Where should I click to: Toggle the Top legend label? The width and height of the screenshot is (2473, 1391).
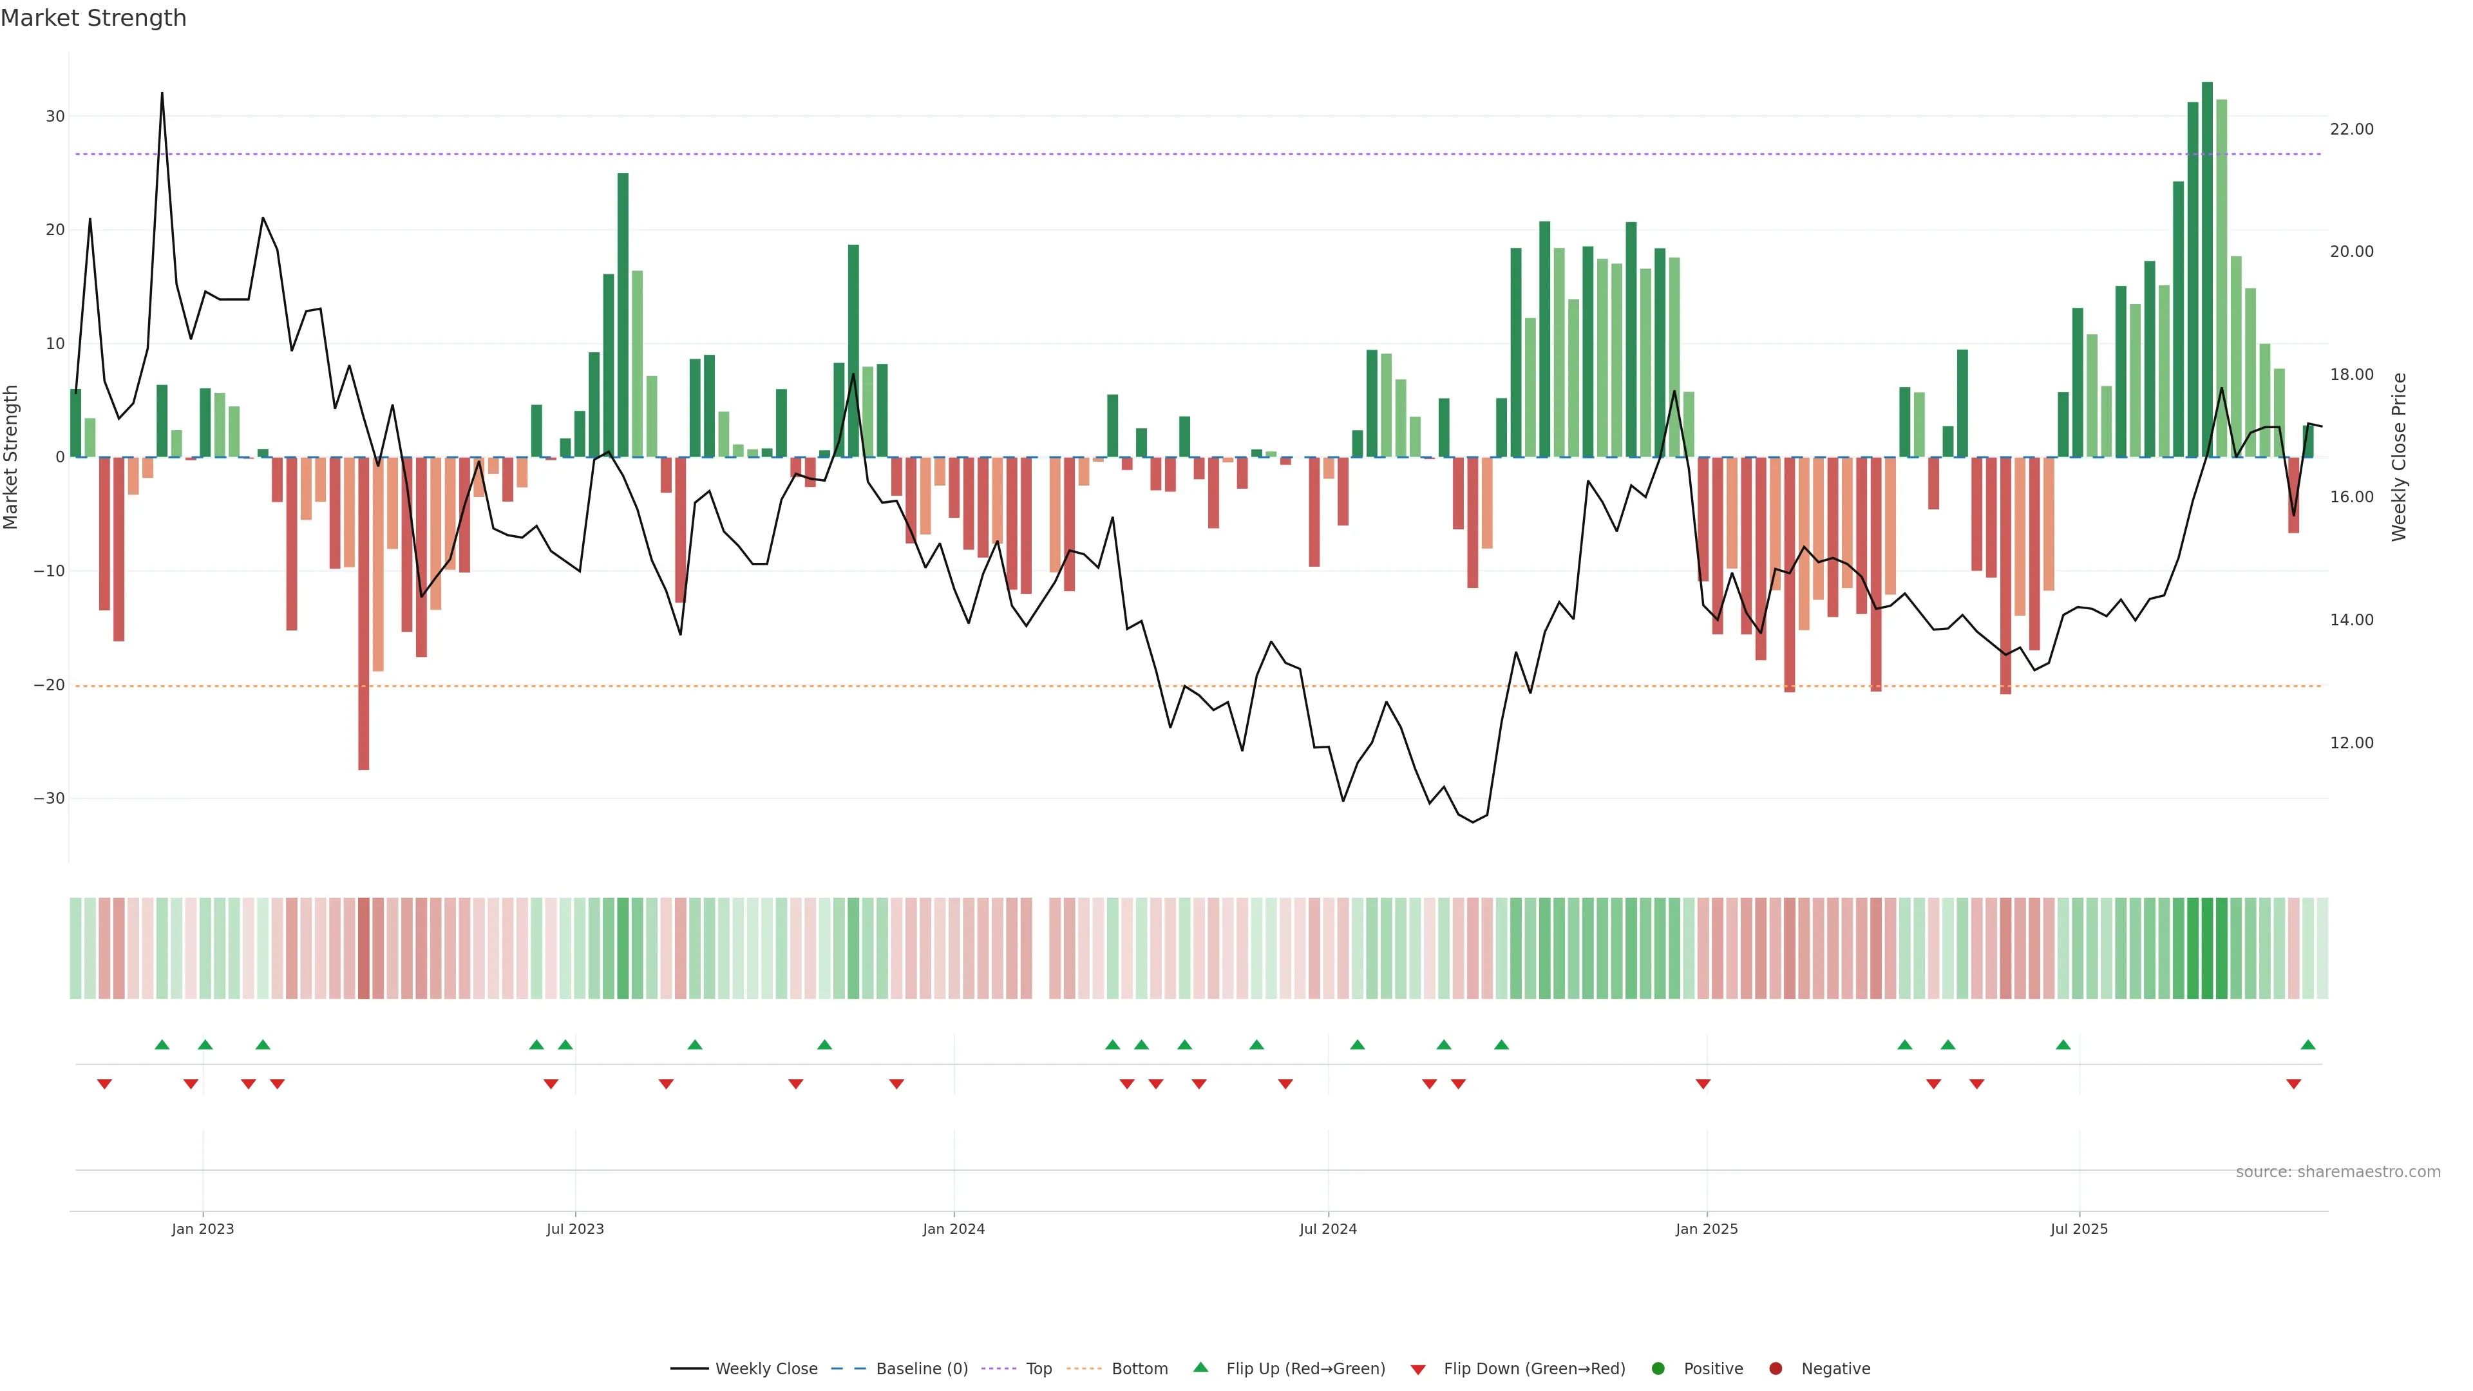tap(1039, 1369)
